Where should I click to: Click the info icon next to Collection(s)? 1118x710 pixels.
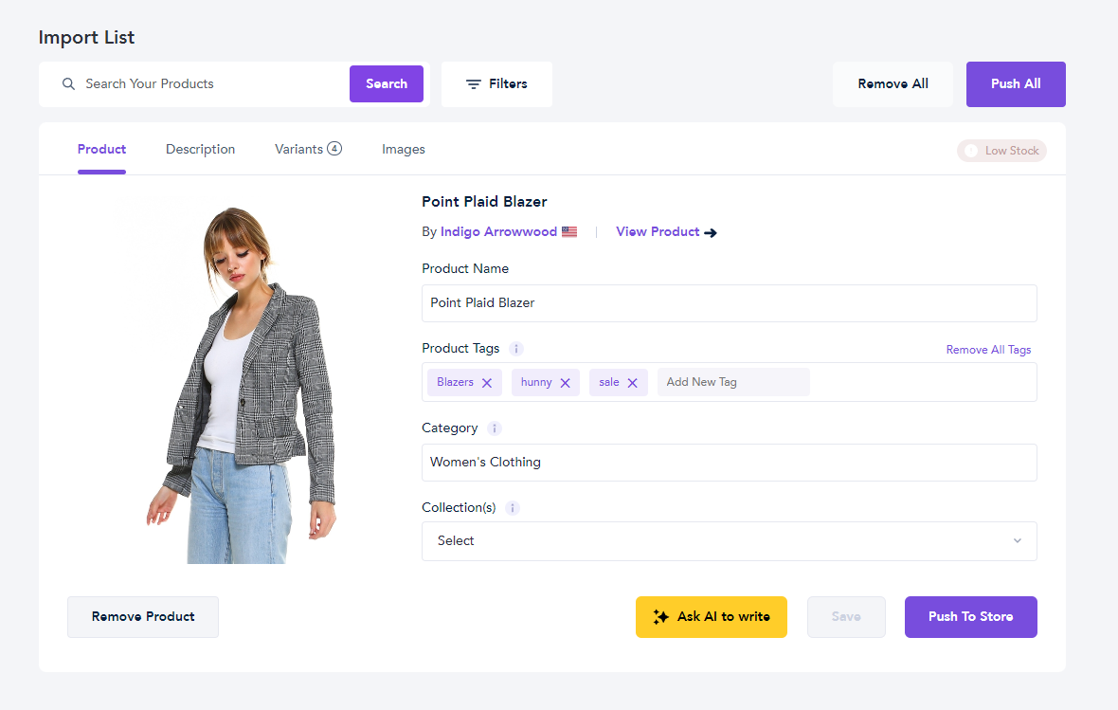click(513, 508)
